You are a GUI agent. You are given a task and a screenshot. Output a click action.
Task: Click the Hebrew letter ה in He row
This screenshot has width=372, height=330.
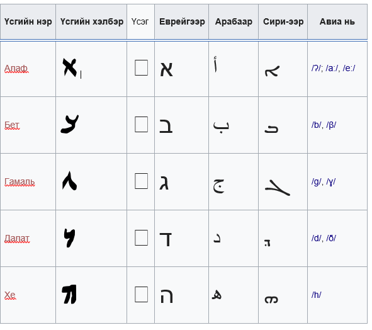click(x=167, y=296)
